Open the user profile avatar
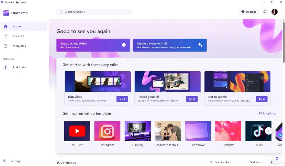Screen dimensions: 285x166 (x=274, y=12)
